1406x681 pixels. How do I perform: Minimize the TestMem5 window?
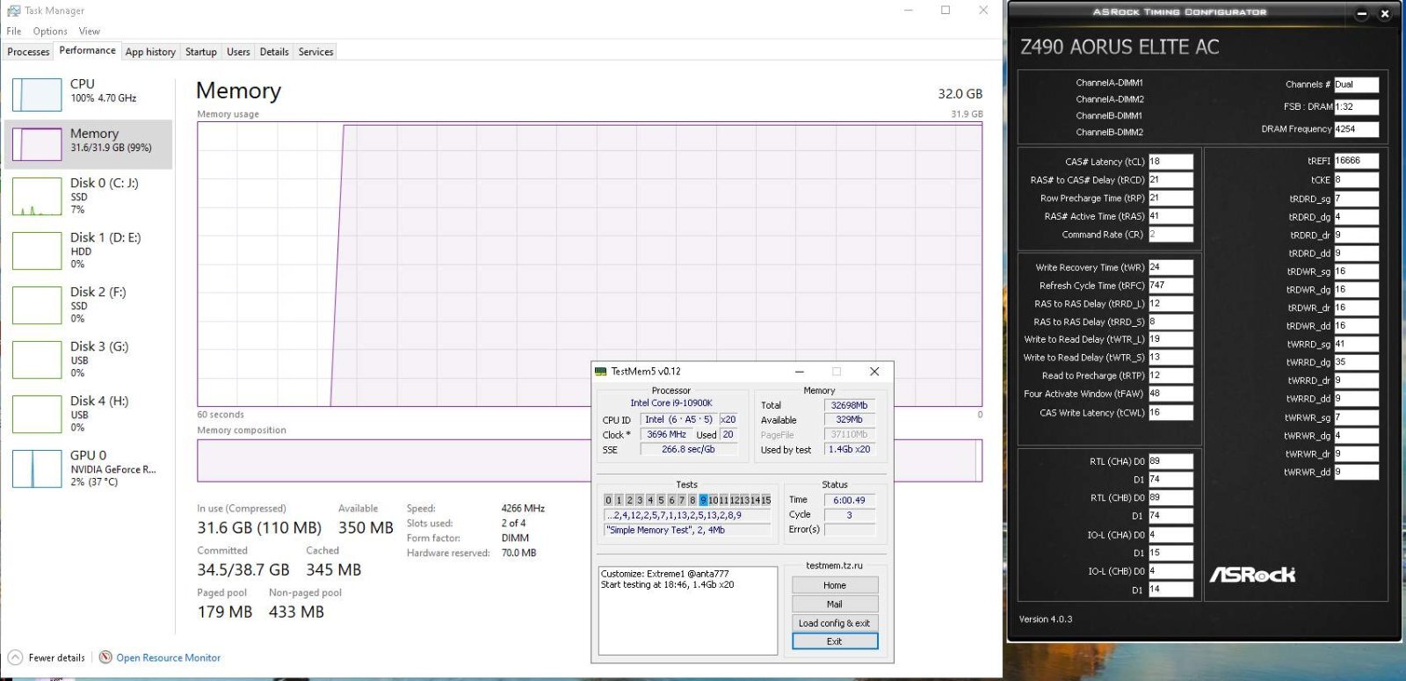(800, 372)
